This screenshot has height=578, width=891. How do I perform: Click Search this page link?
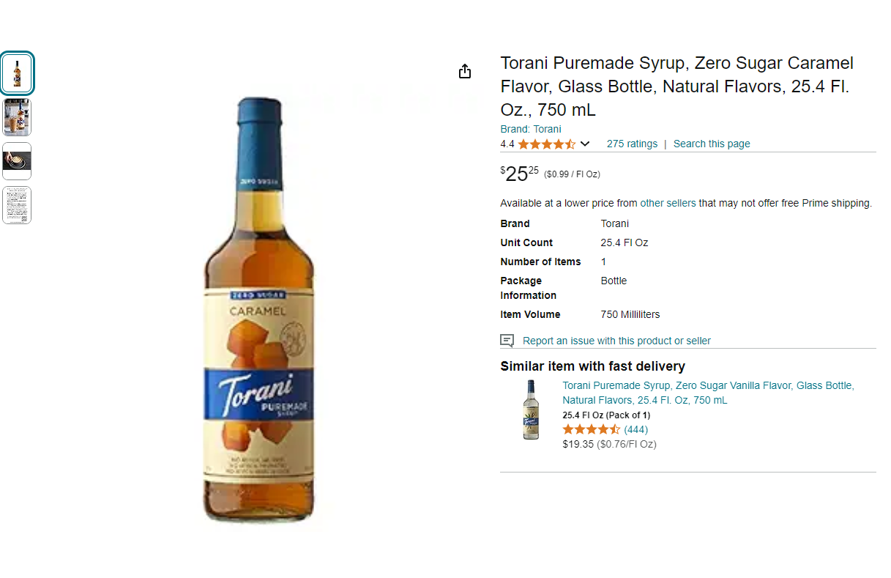712,144
